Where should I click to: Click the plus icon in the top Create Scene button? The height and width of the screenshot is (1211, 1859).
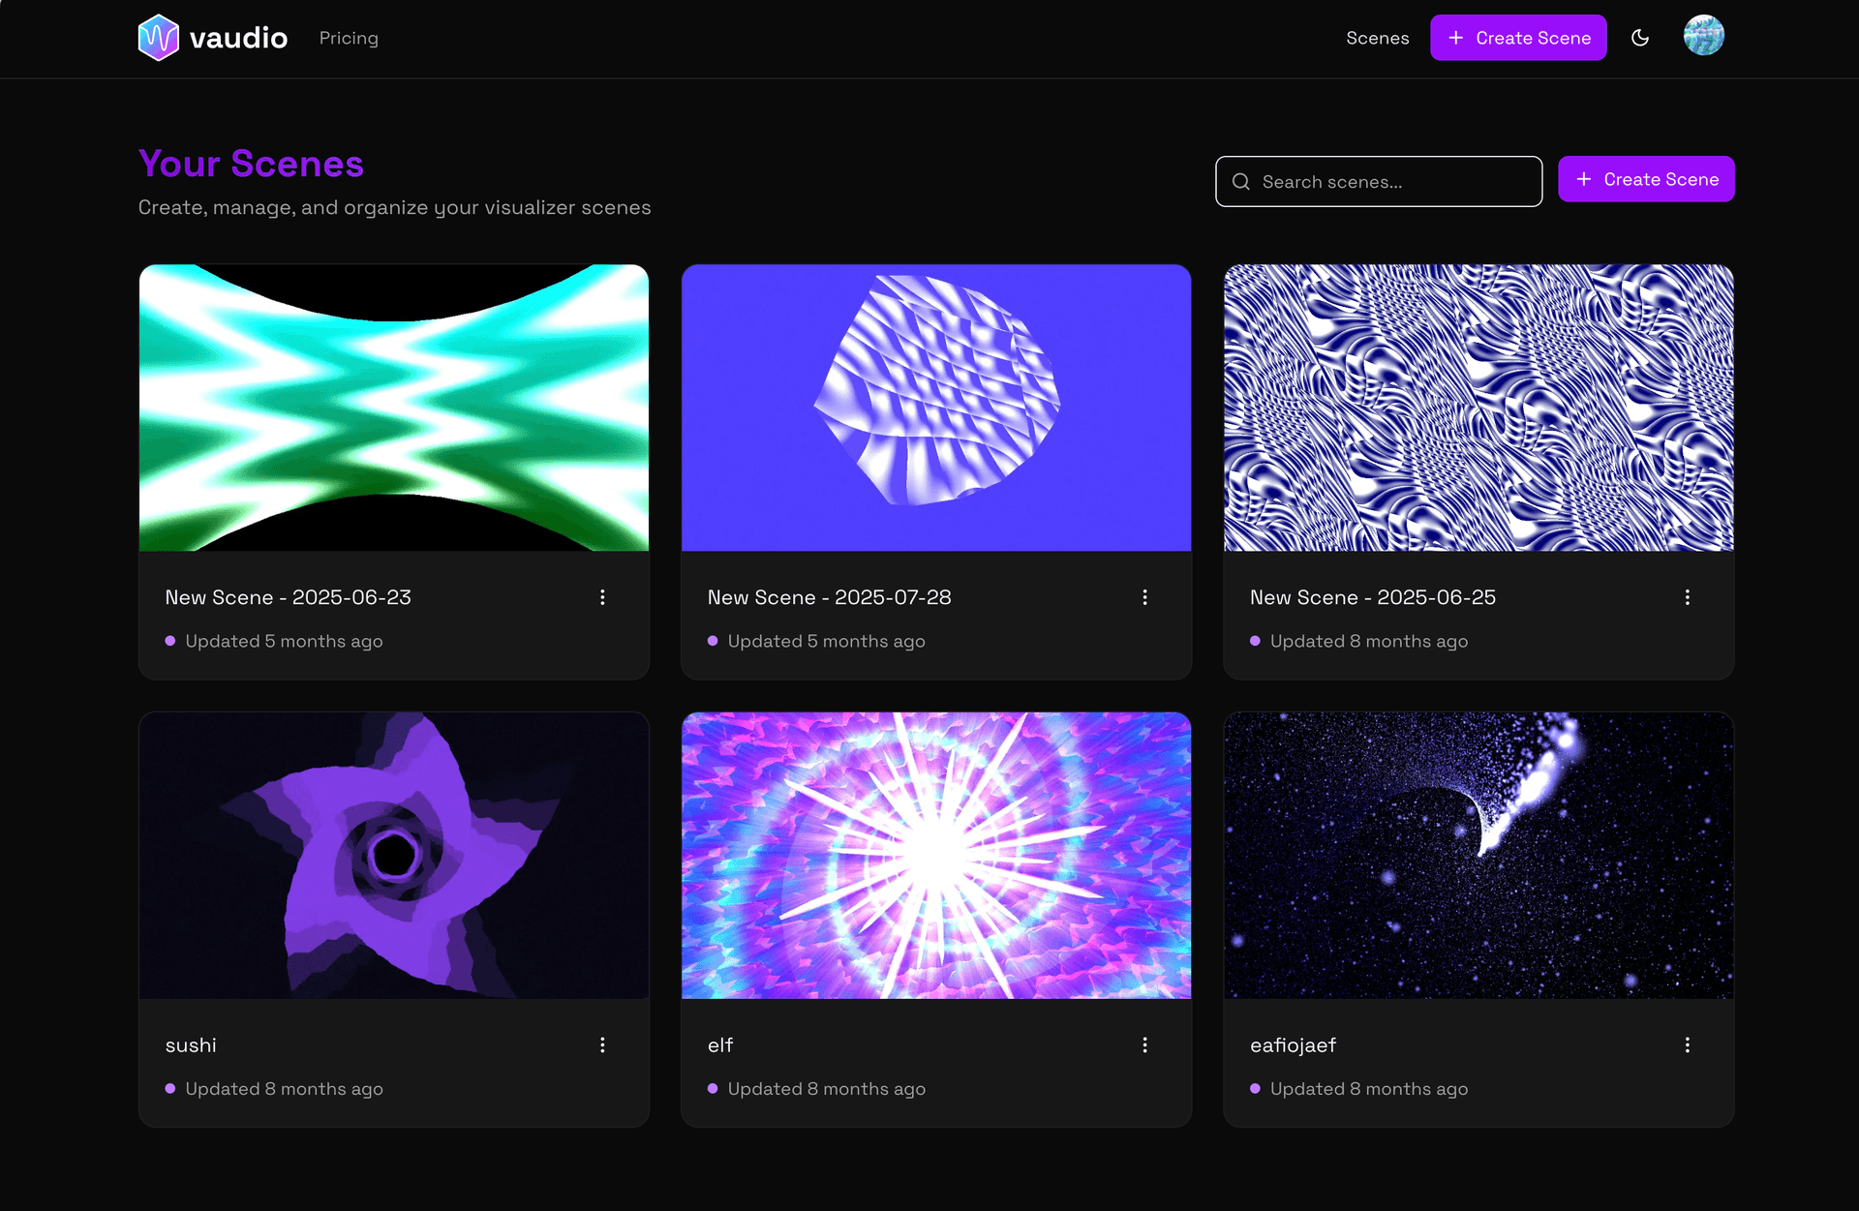1455,38
